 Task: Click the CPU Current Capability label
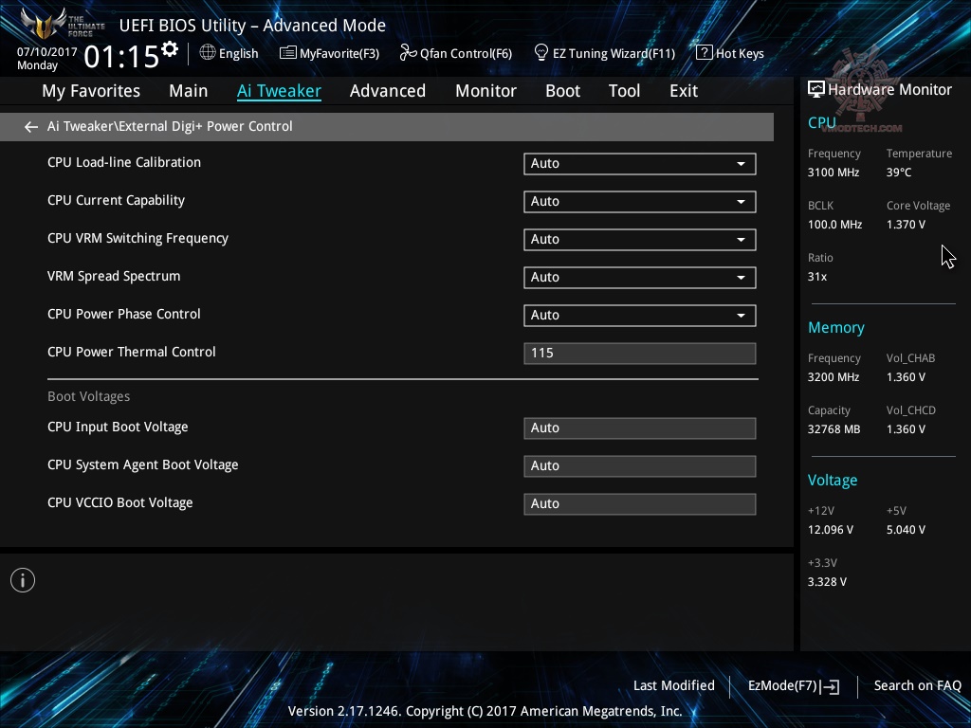tap(116, 201)
